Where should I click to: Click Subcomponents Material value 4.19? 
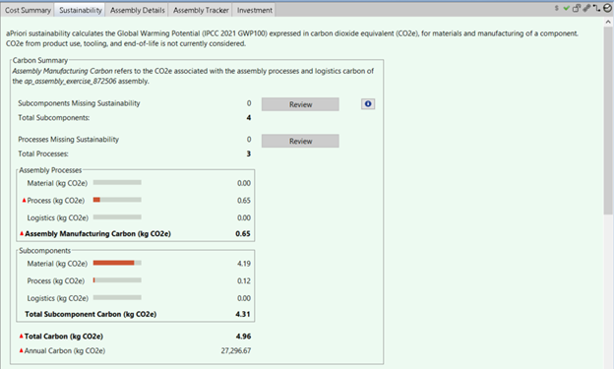tap(244, 264)
